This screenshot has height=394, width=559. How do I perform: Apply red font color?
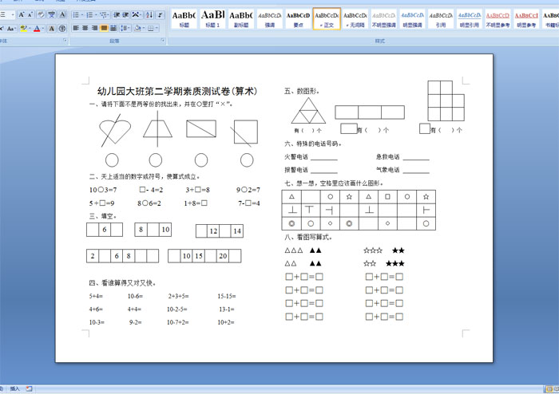coord(37,28)
